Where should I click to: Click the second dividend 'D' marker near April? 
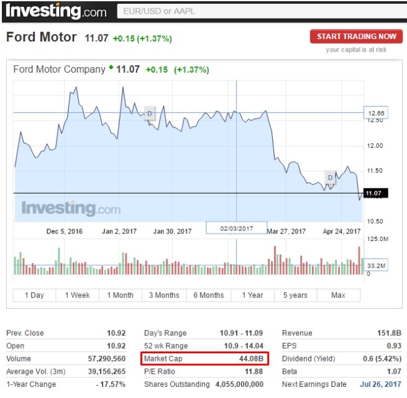click(331, 178)
